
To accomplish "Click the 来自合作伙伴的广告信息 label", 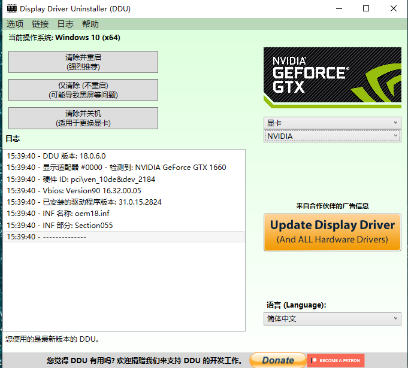I will pyautogui.click(x=333, y=206).
